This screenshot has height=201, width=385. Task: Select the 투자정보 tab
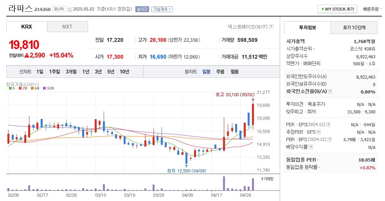308,27
